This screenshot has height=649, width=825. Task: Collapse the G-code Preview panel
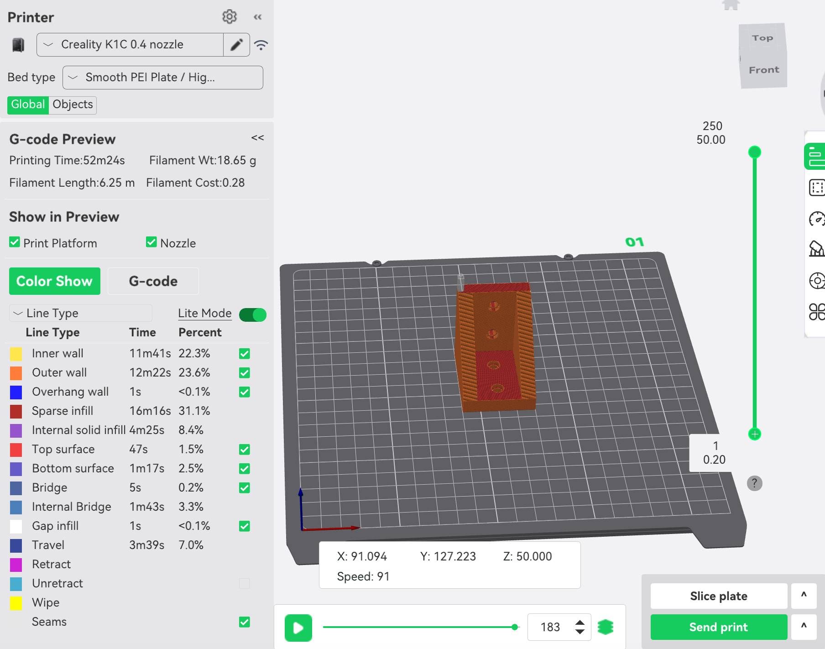257,138
